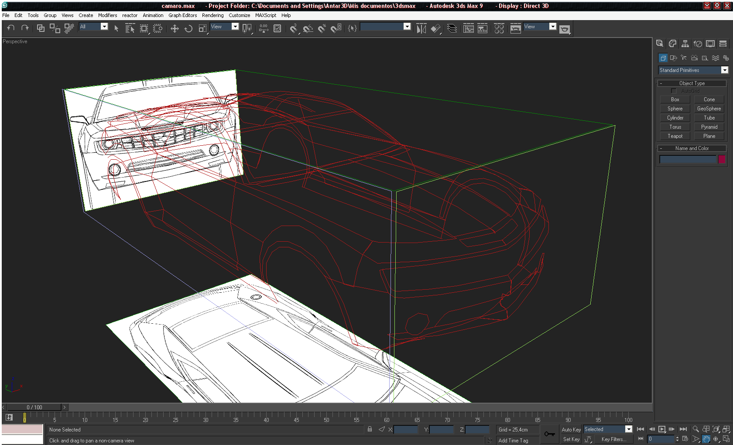Click the object color swatch

tap(722, 159)
